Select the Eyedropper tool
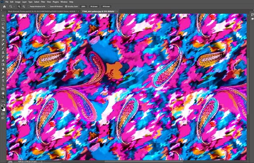 pos(3,40)
